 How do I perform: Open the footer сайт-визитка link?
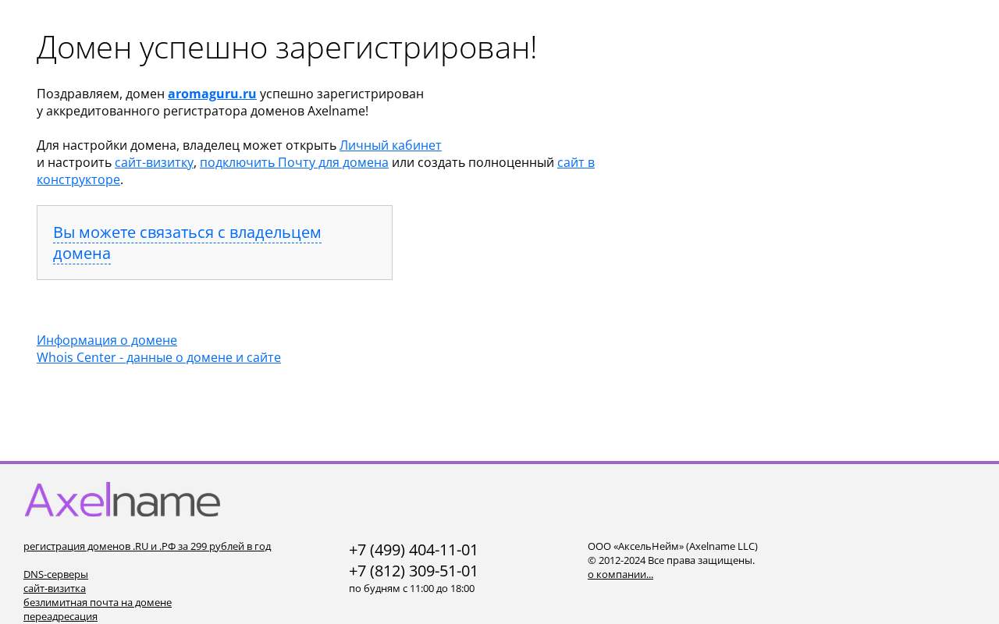pyautogui.click(x=55, y=588)
